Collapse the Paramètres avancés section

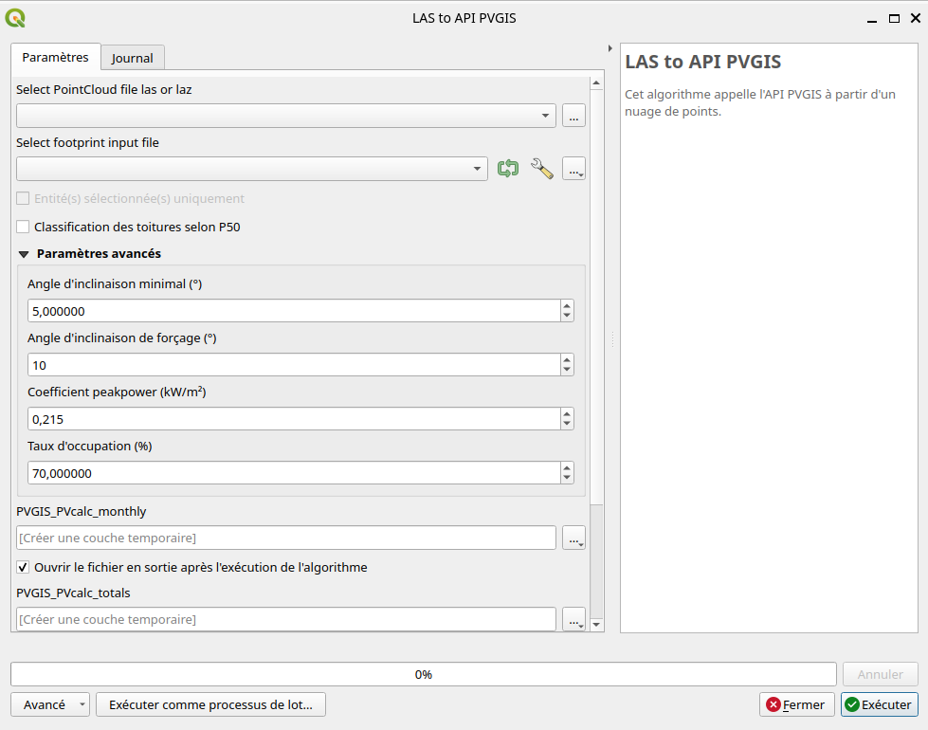tap(24, 254)
